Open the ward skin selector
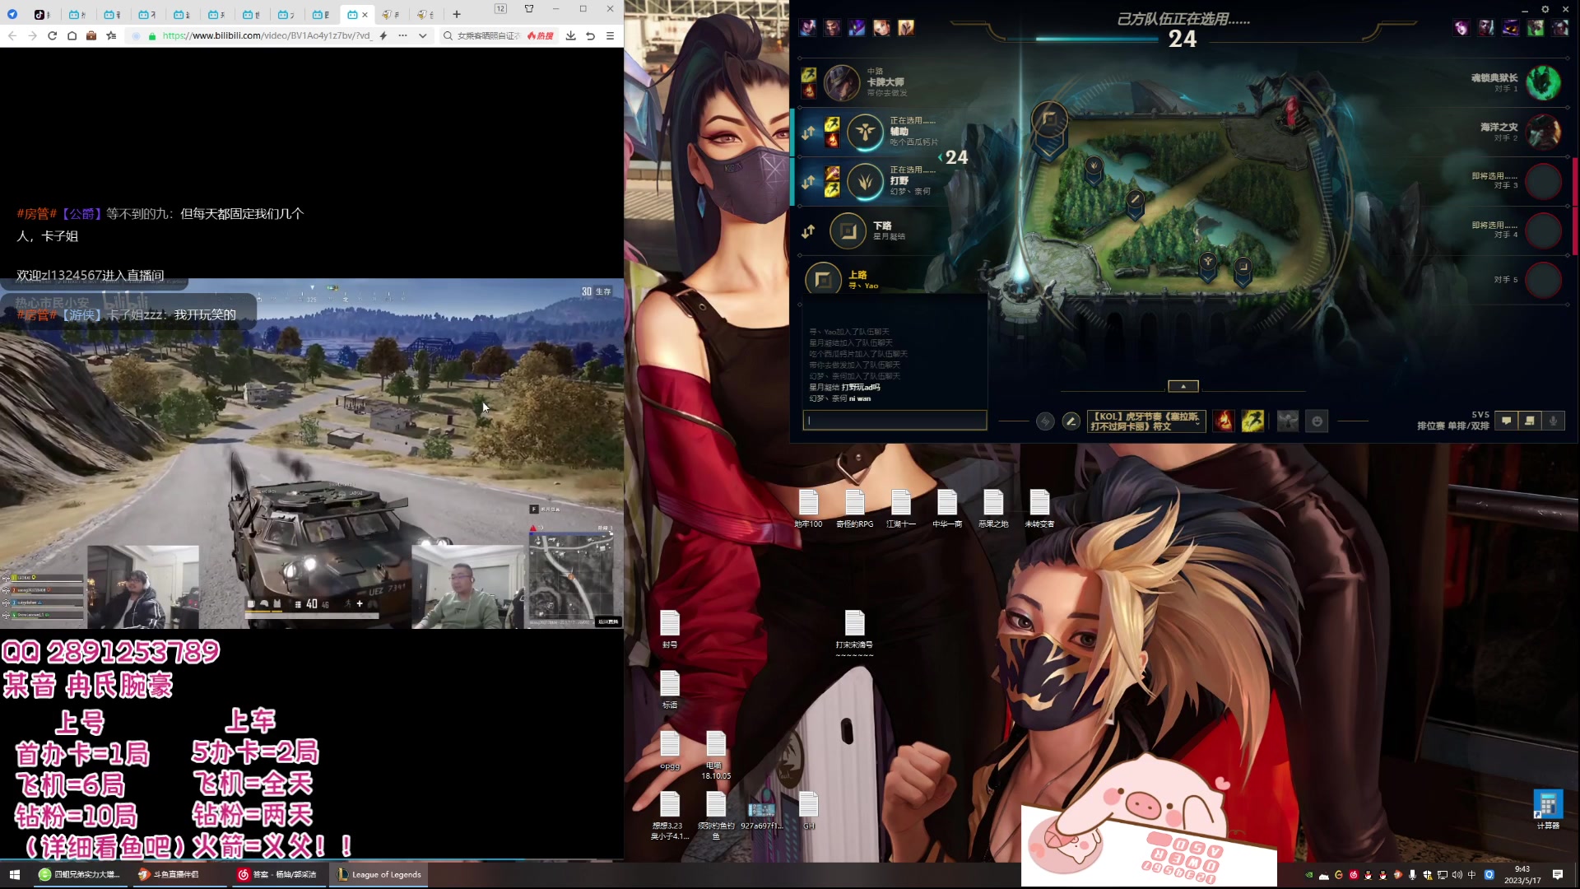Image resolution: width=1580 pixels, height=889 pixels. coord(1288,421)
